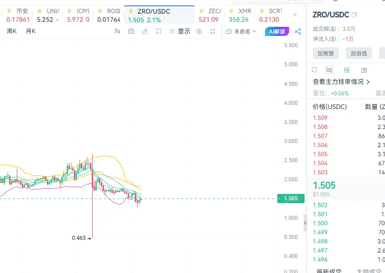
Task: Select the 1.496 bid price row
Action: [346, 259]
